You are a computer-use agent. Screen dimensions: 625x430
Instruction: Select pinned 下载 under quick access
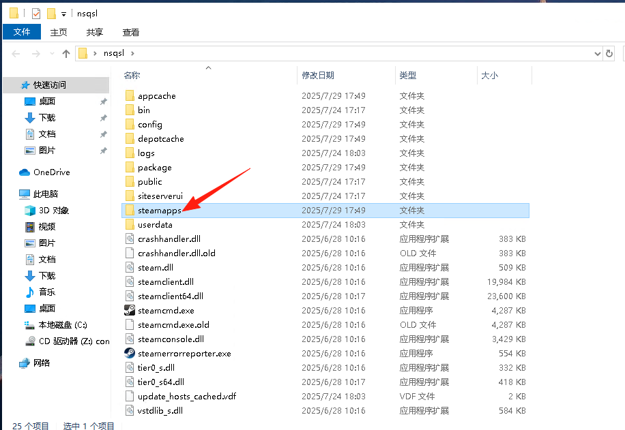click(x=47, y=117)
